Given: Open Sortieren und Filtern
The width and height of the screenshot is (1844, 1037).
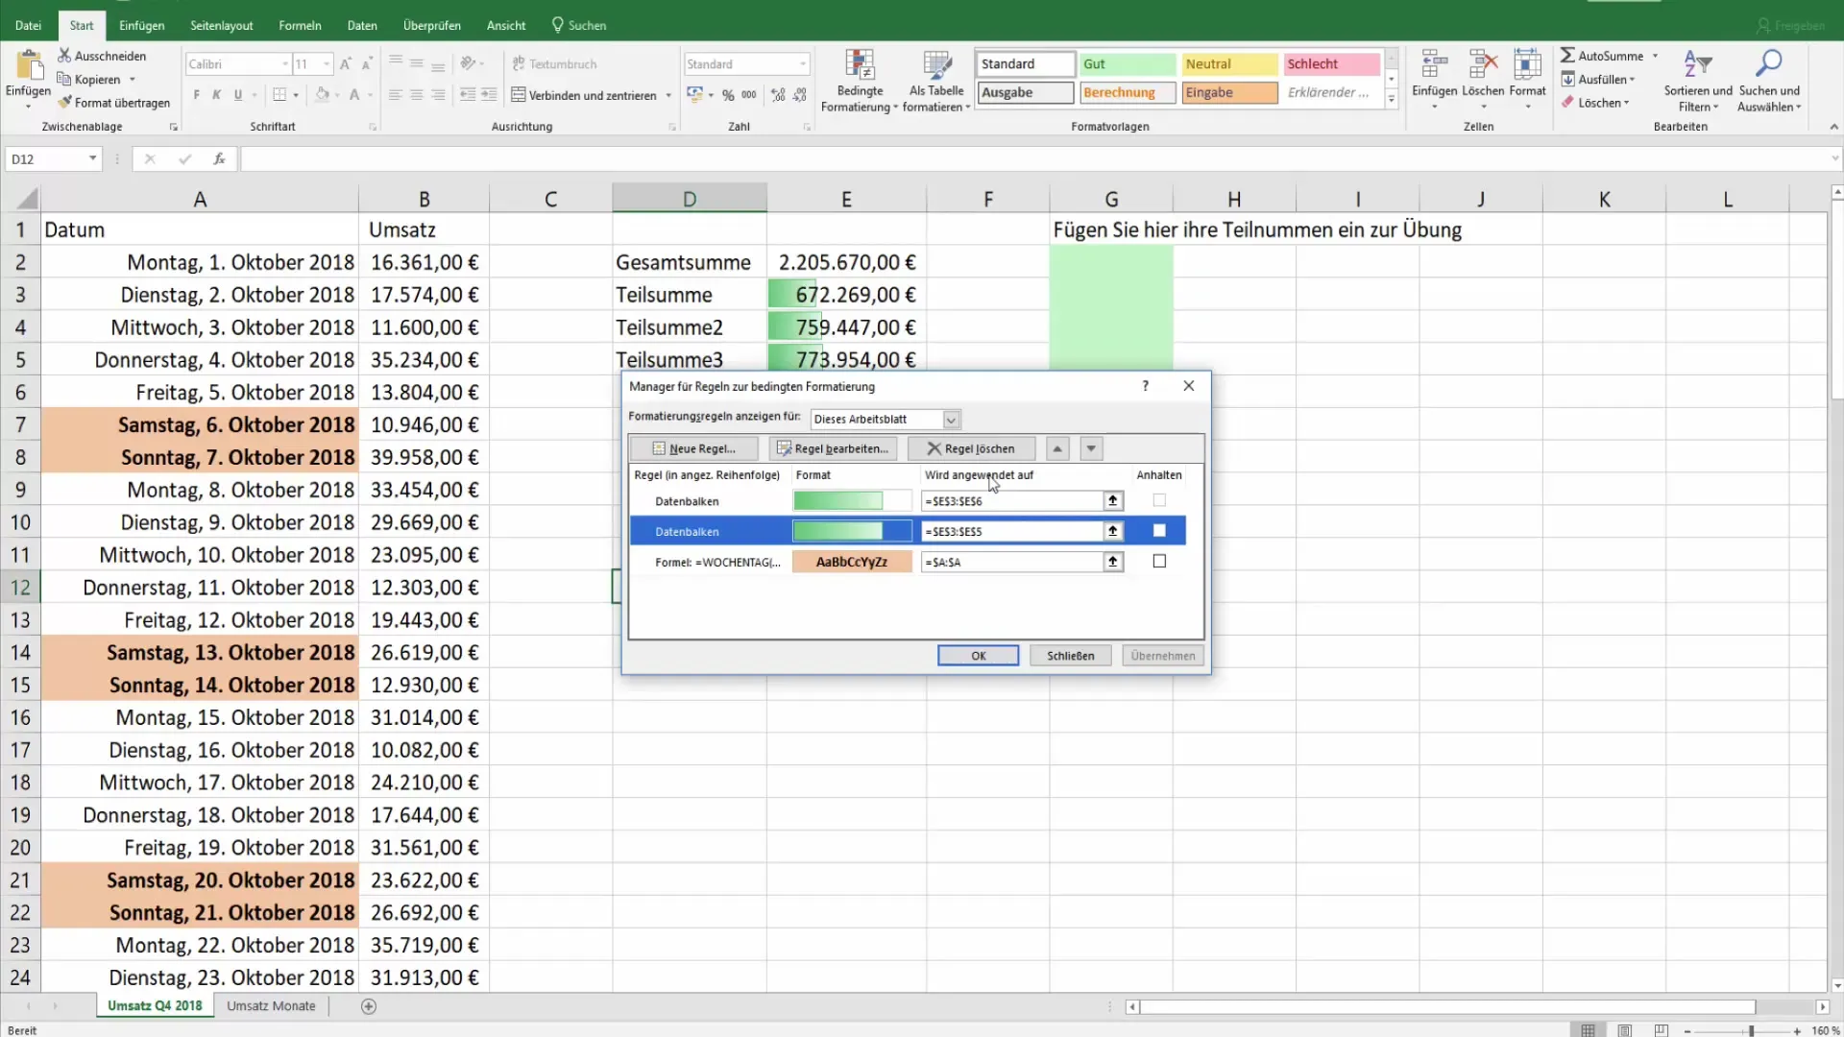Looking at the screenshot, I should 1697,81.
